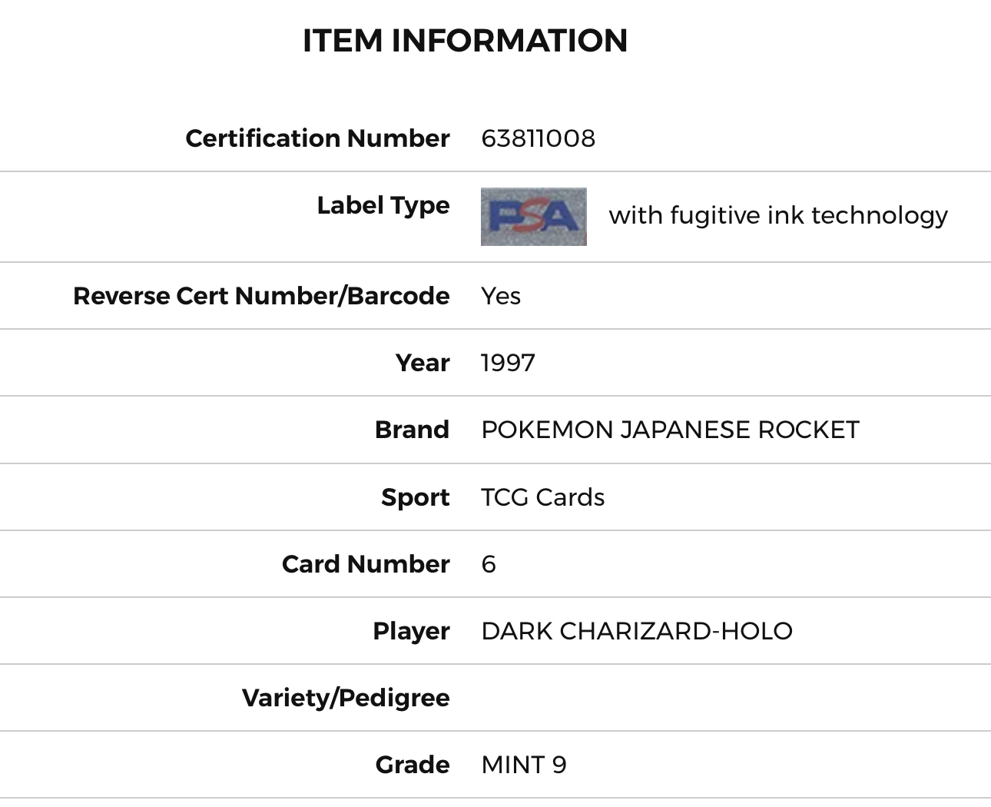The width and height of the screenshot is (991, 807).
Task: Click the TCG Cards value
Action: coord(542,497)
